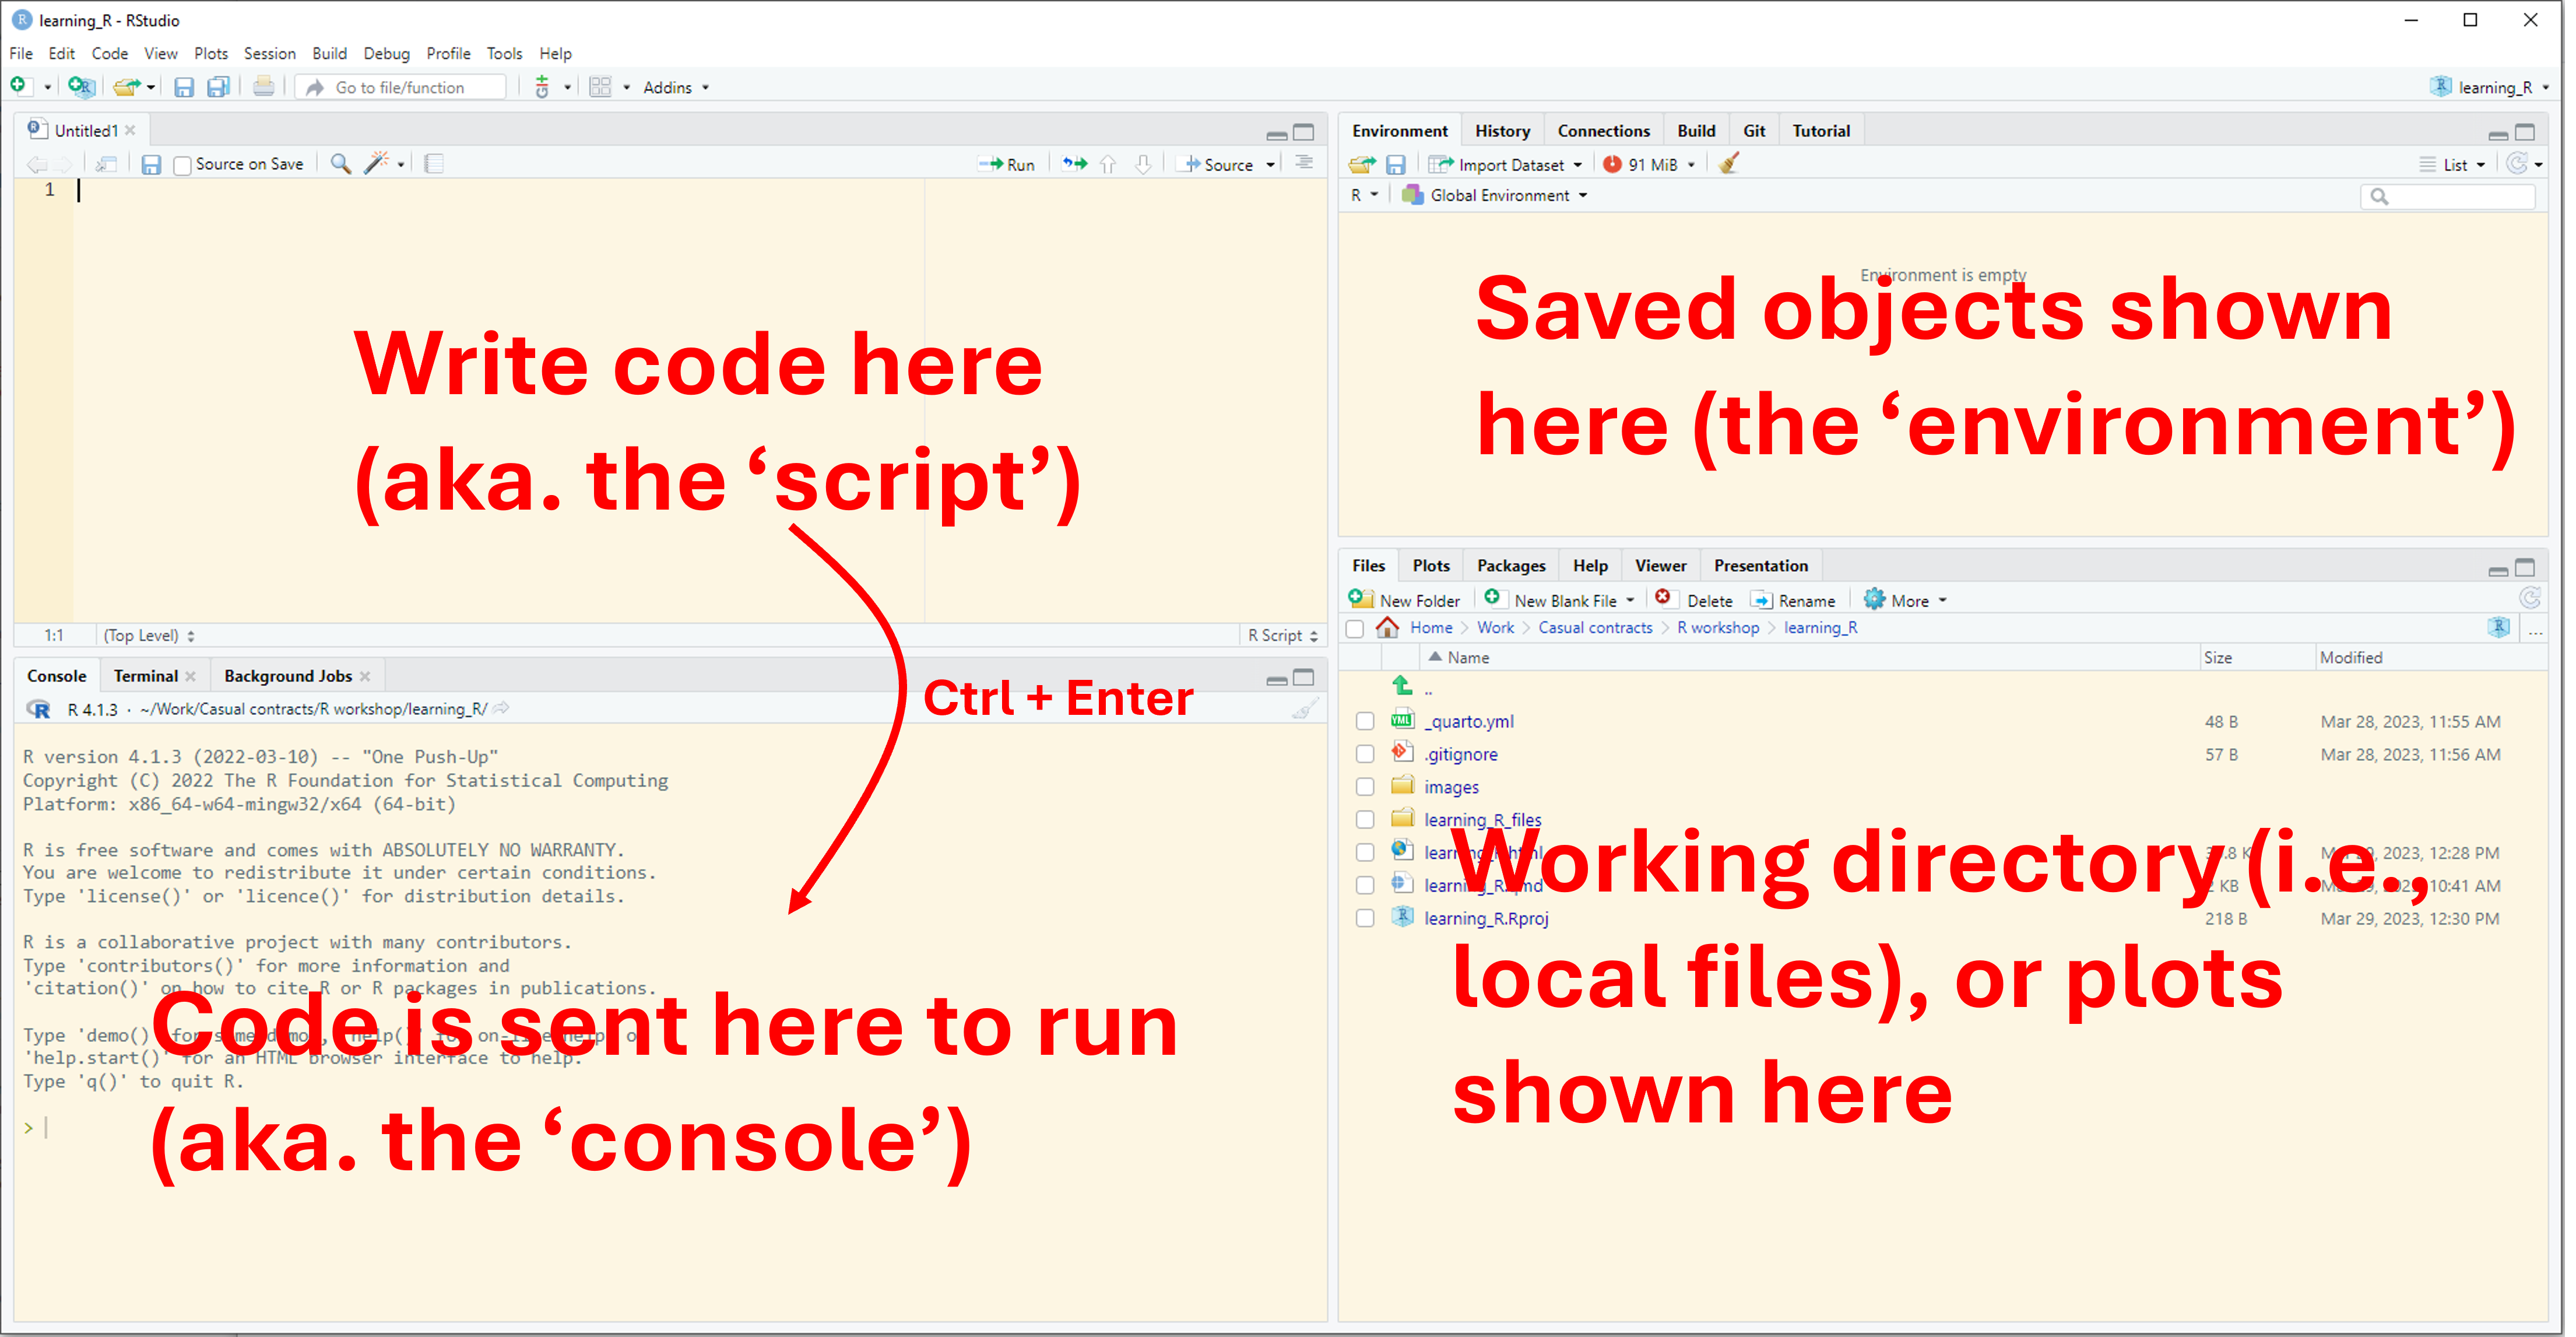Open the images folder
This screenshot has height=1337, width=2576.
1451,787
